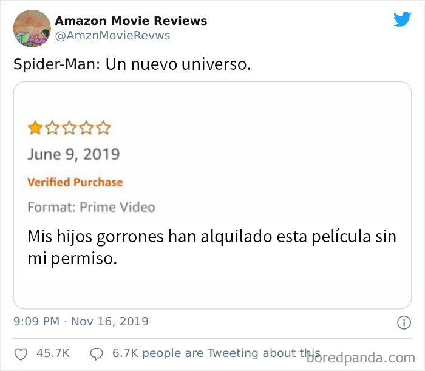Open Amazon Movie Reviews profile picture
The height and width of the screenshot is (371, 425).
point(32,29)
